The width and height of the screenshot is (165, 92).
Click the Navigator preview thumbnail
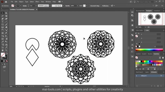[151, 19]
